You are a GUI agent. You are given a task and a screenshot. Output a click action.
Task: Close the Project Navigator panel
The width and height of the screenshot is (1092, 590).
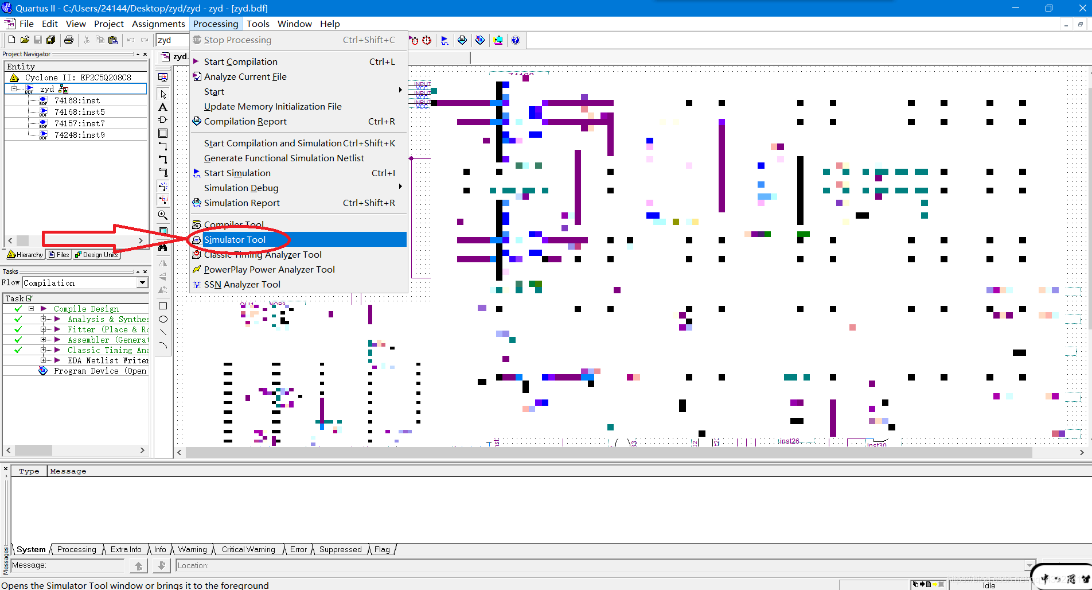click(x=145, y=54)
